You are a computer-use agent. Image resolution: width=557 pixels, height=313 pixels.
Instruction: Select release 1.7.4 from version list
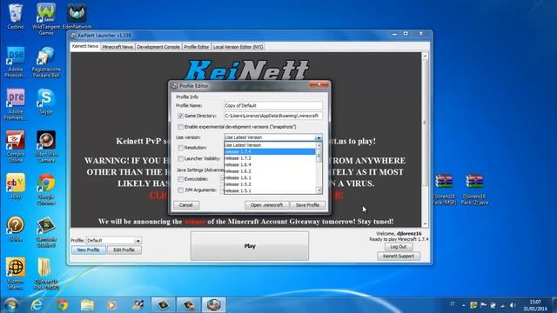269,151
